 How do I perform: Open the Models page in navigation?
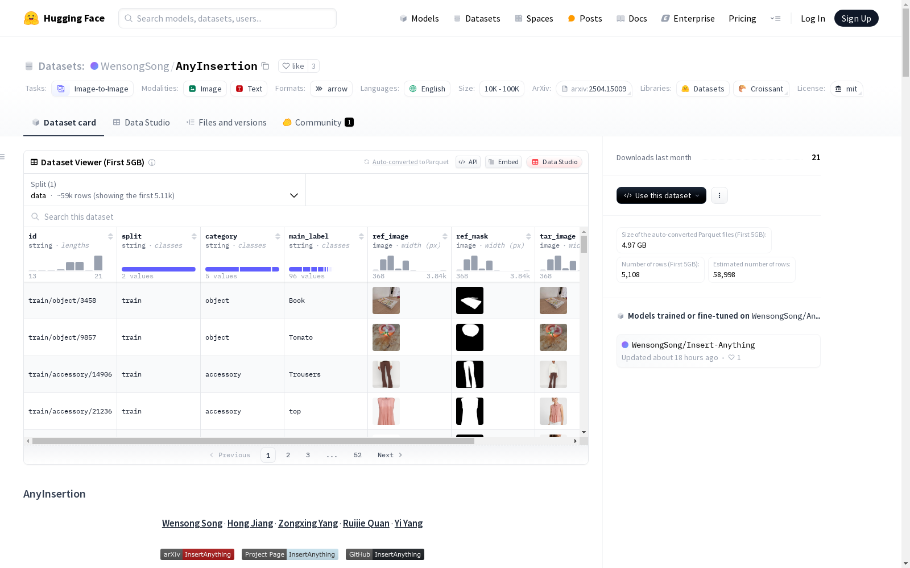click(x=419, y=18)
